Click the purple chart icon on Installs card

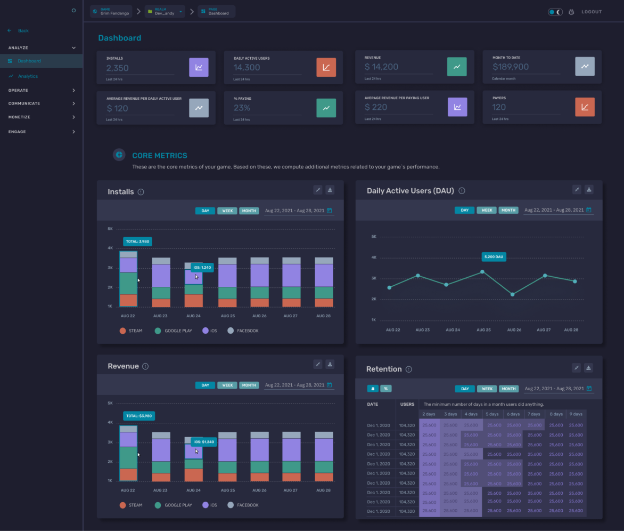pos(199,67)
